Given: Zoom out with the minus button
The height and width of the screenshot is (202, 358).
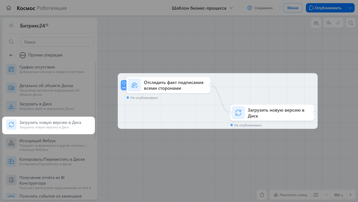Looking at the screenshot, I should pos(326,195).
